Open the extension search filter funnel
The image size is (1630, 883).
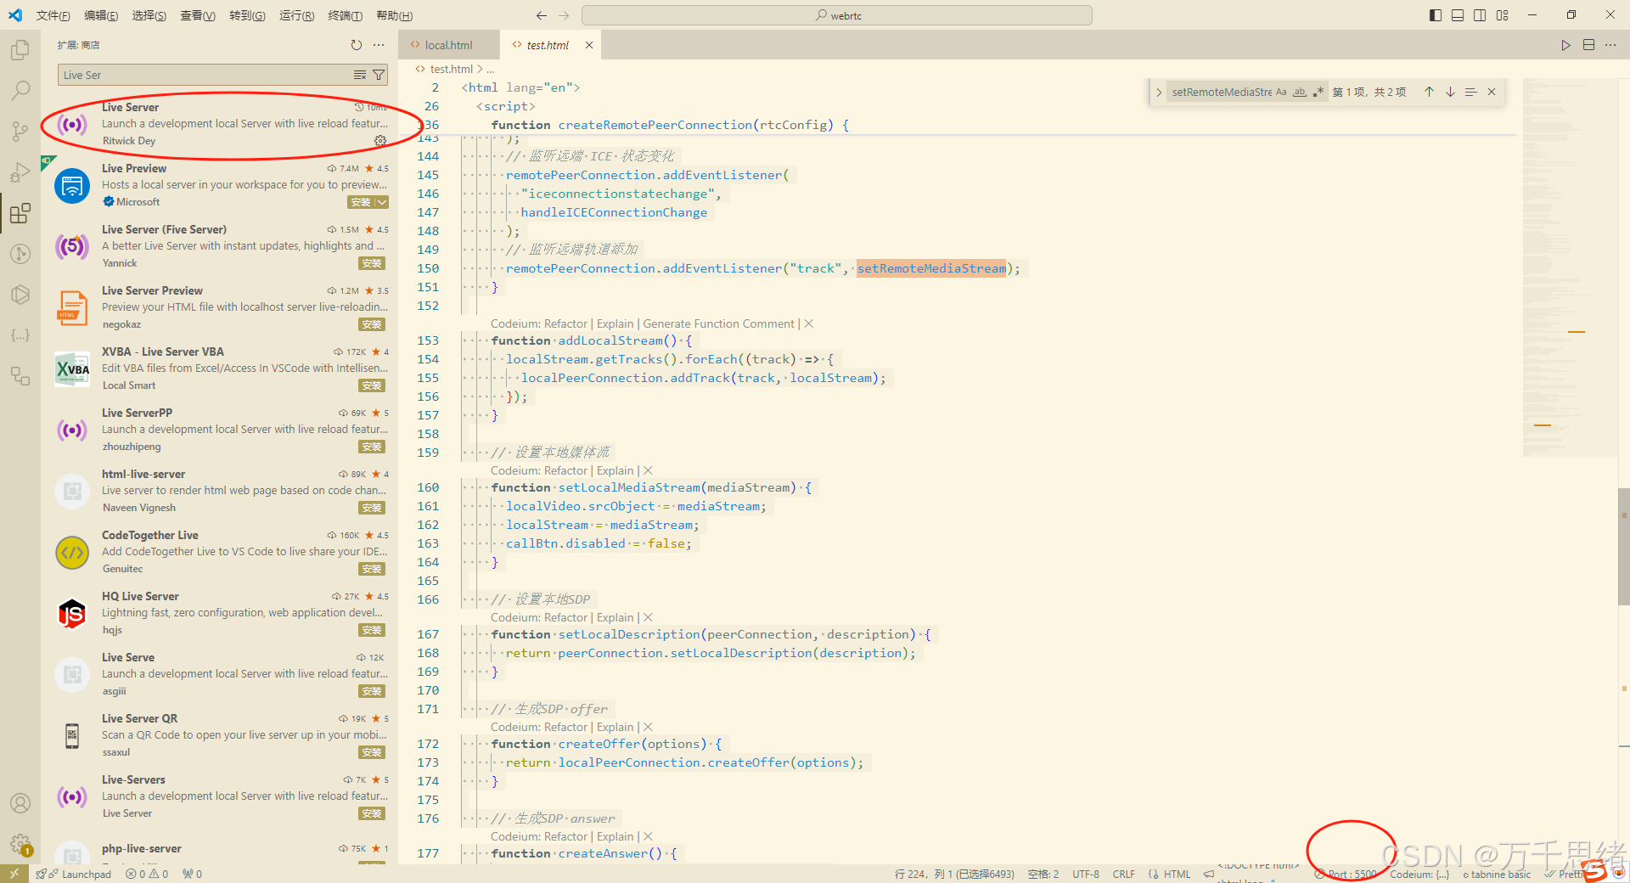379,75
